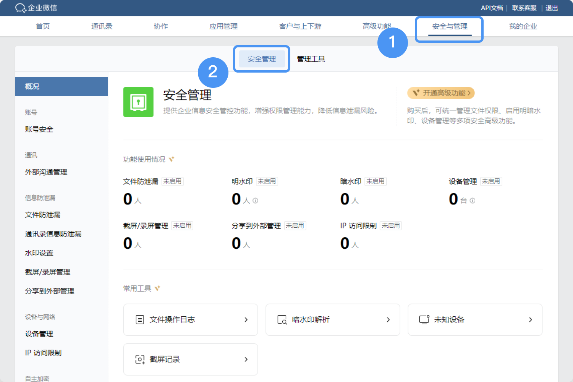Viewport: 573px width, 382px height.
Task: Click the 未知设备 device icon
Action: [424, 320]
